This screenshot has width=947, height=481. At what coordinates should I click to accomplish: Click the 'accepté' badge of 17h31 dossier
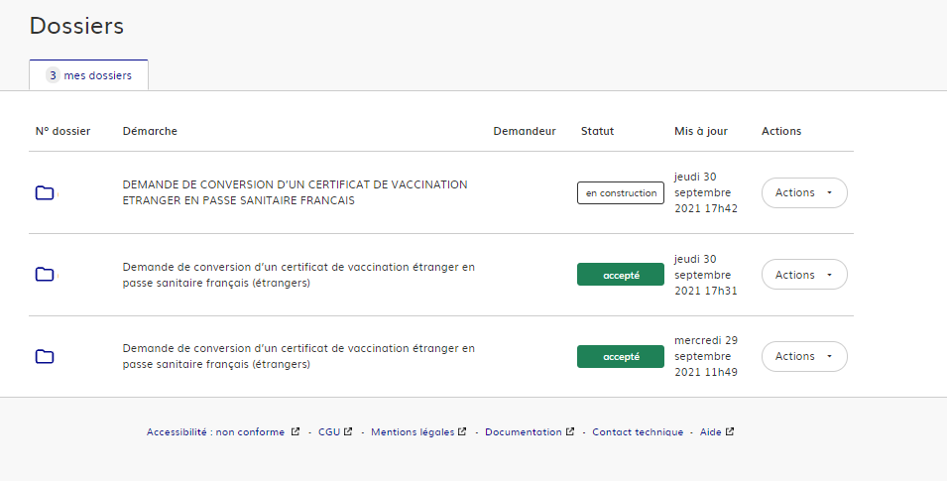click(620, 276)
